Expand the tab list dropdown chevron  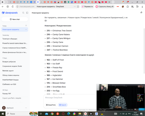click(x=6, y=2)
